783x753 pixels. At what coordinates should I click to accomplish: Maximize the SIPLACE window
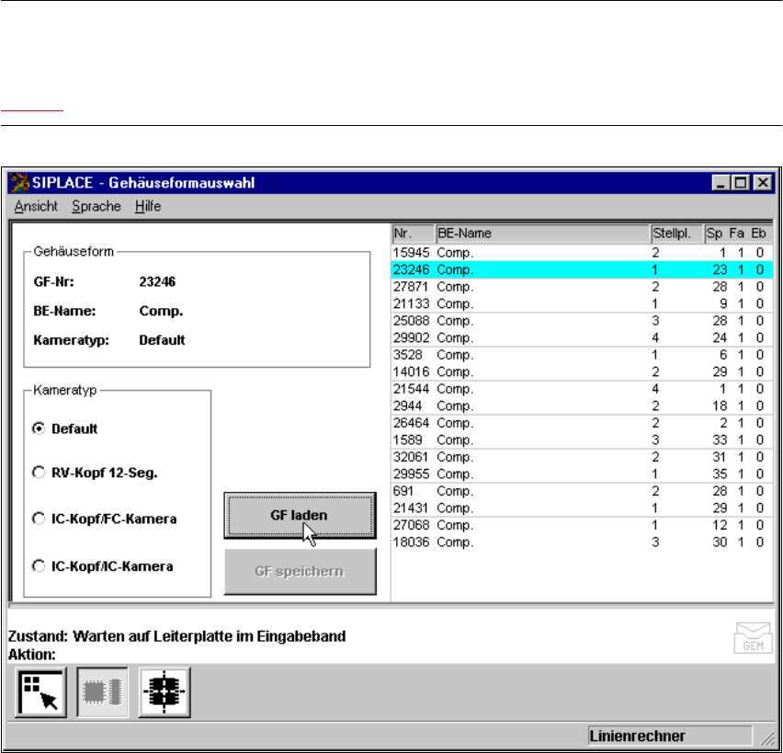coord(743,182)
